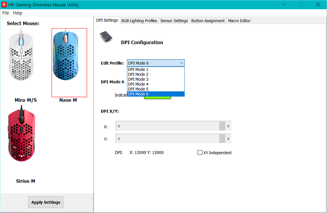Open the Help menu

pos(17,13)
